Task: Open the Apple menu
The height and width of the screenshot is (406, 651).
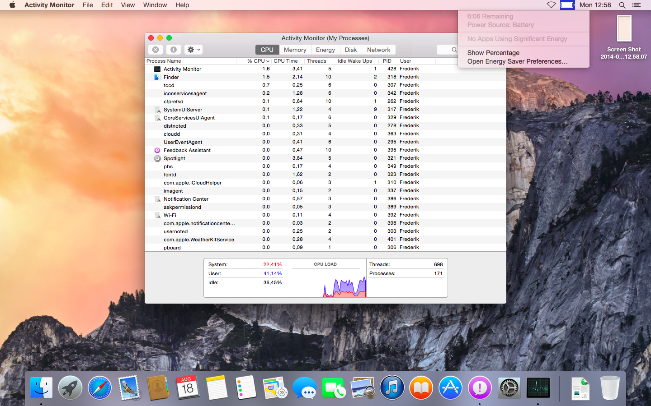Action: click(x=12, y=5)
